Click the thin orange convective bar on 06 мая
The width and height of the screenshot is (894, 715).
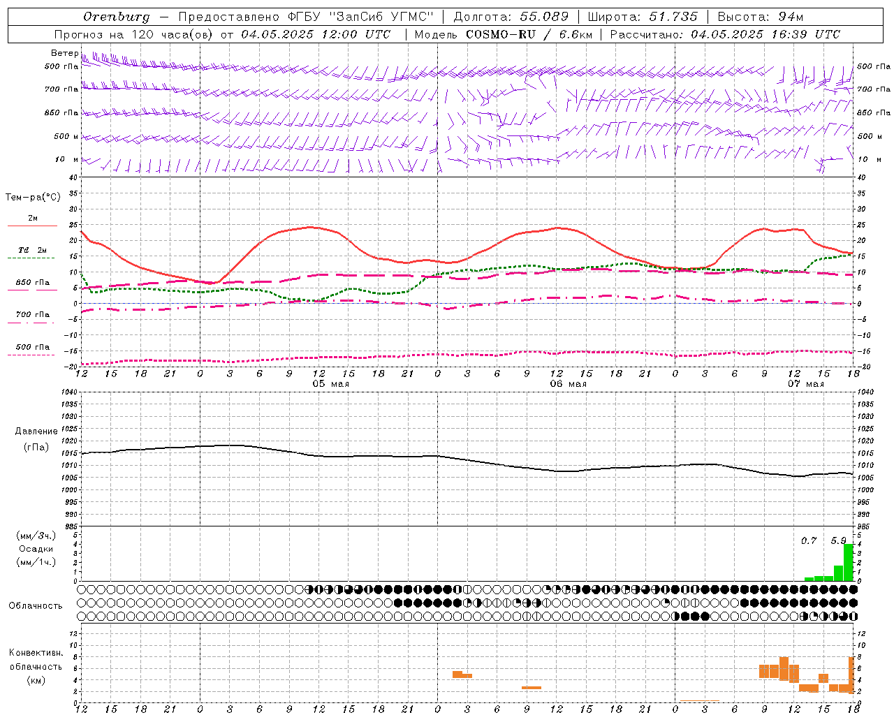tap(532, 688)
